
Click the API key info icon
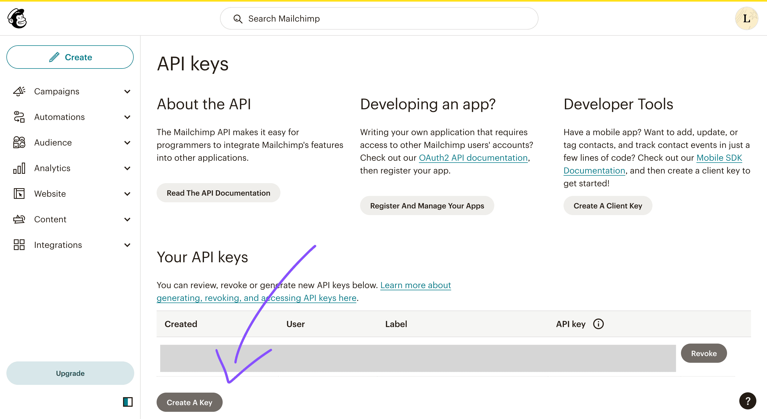point(598,324)
